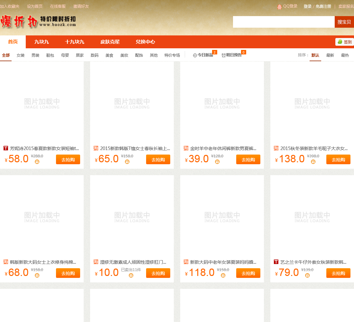The width and height of the screenshot is (354, 322).
Task: Open the 首页 tab
Action: point(13,42)
